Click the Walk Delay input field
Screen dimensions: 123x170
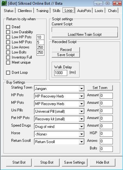61,73
